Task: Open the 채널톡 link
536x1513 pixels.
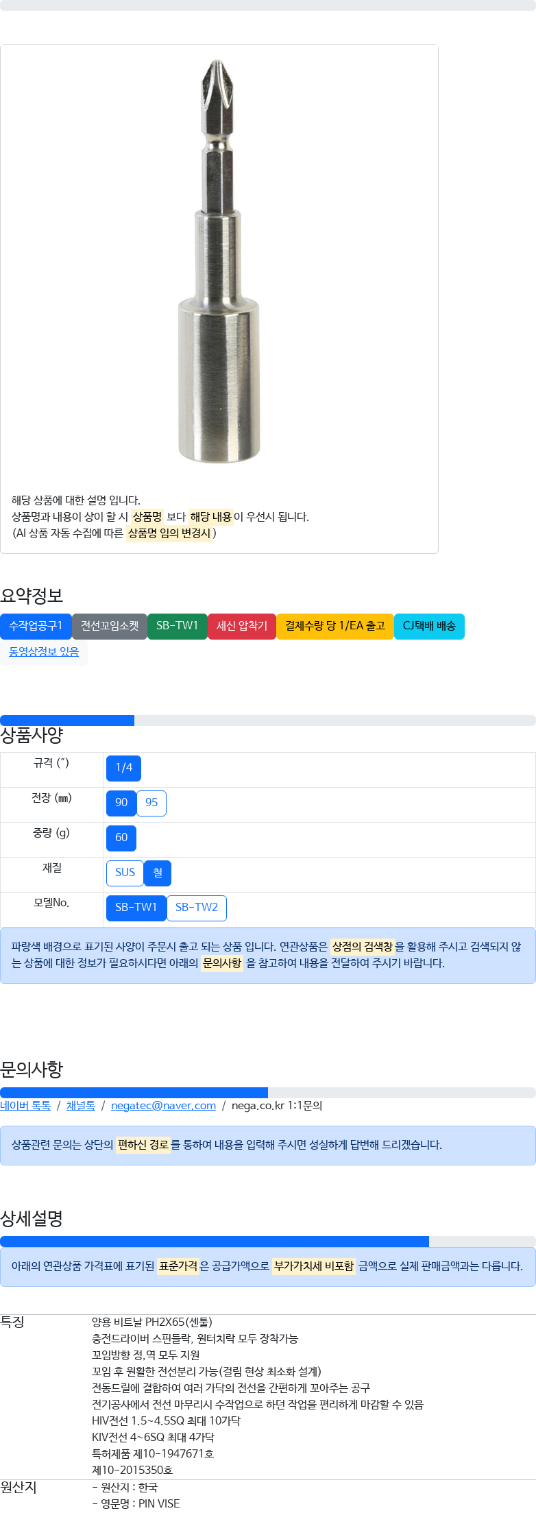Action: (80, 1106)
